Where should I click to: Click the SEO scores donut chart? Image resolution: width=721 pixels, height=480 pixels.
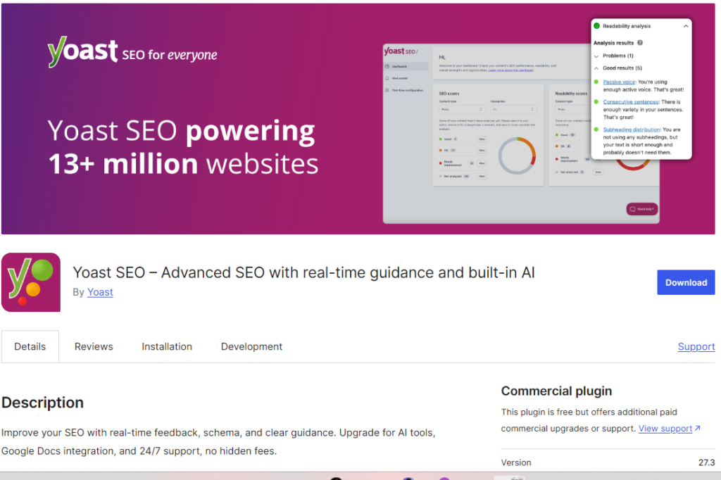pos(518,156)
